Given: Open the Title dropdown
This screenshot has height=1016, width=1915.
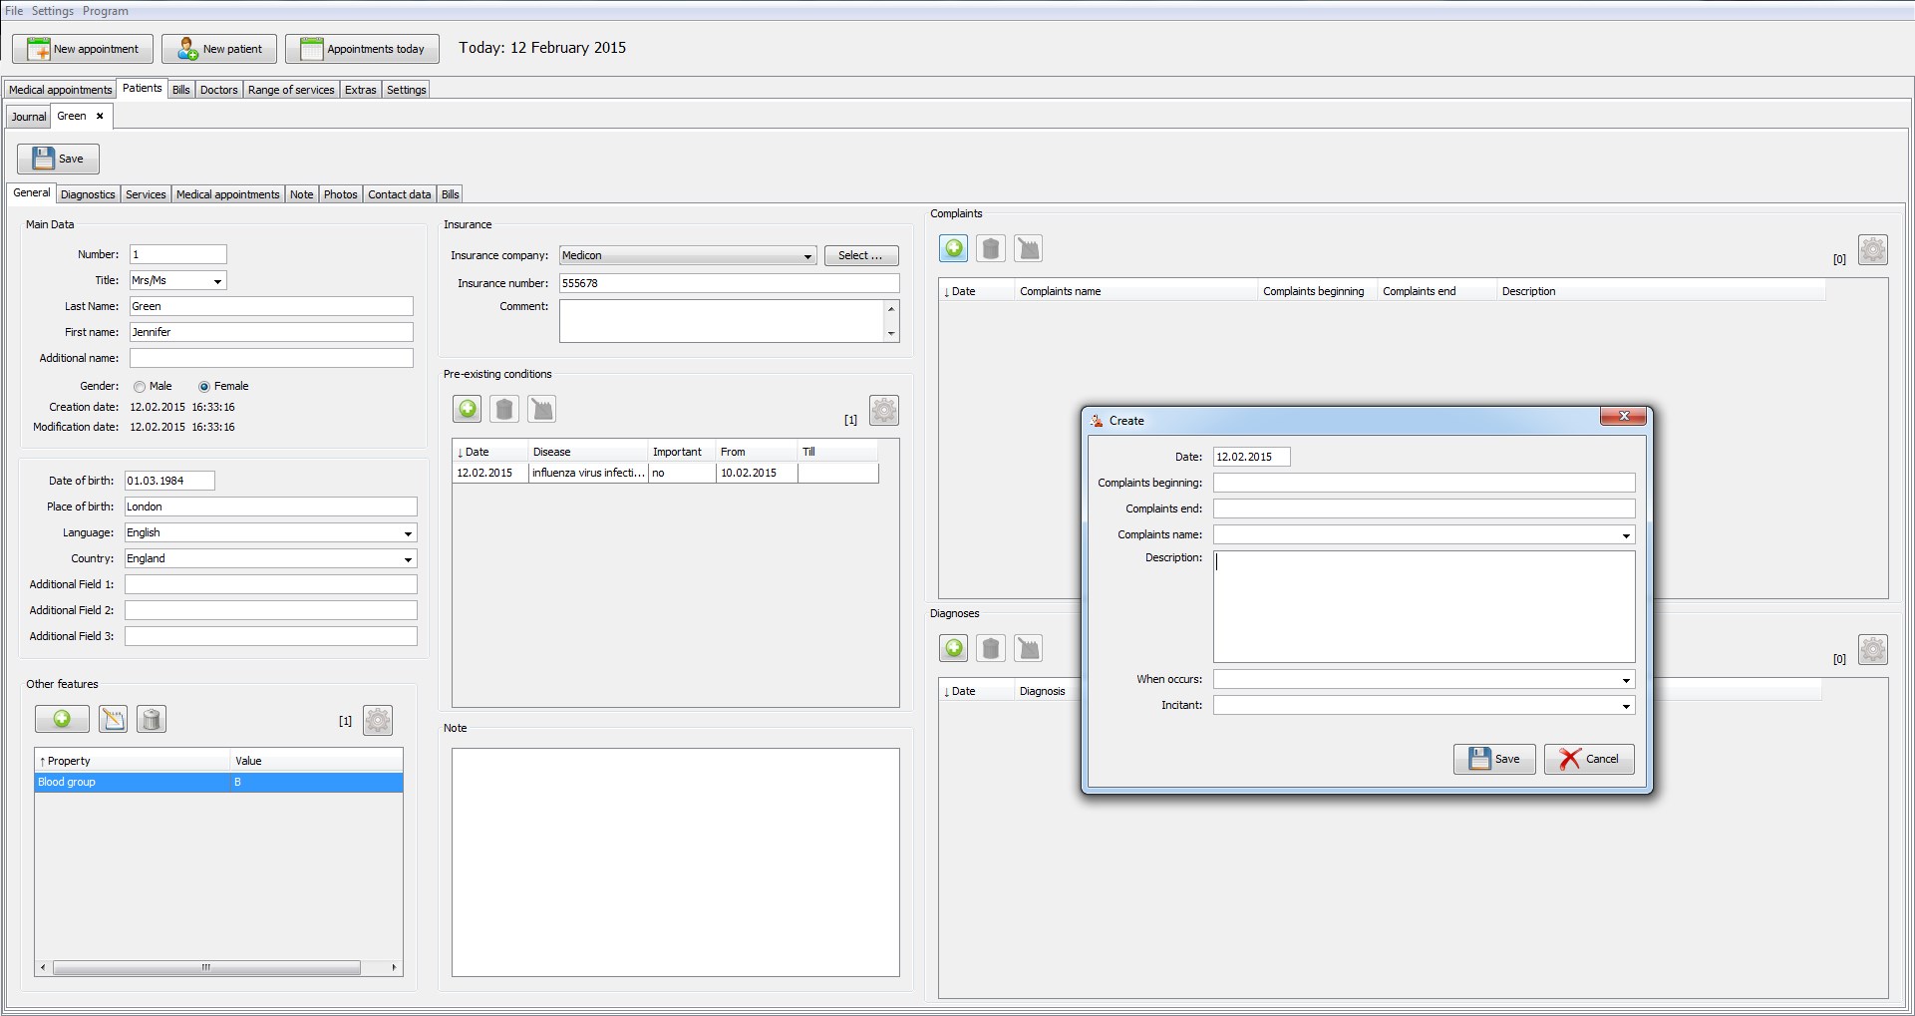Looking at the screenshot, I should 217,281.
